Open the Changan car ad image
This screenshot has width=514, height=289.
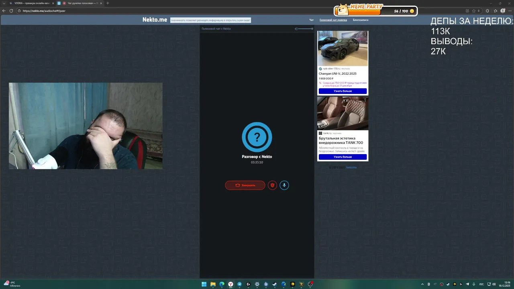click(343, 48)
